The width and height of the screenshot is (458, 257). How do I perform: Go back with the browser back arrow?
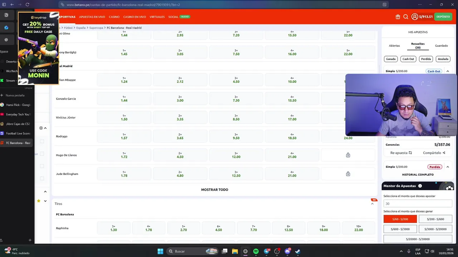click(12, 5)
